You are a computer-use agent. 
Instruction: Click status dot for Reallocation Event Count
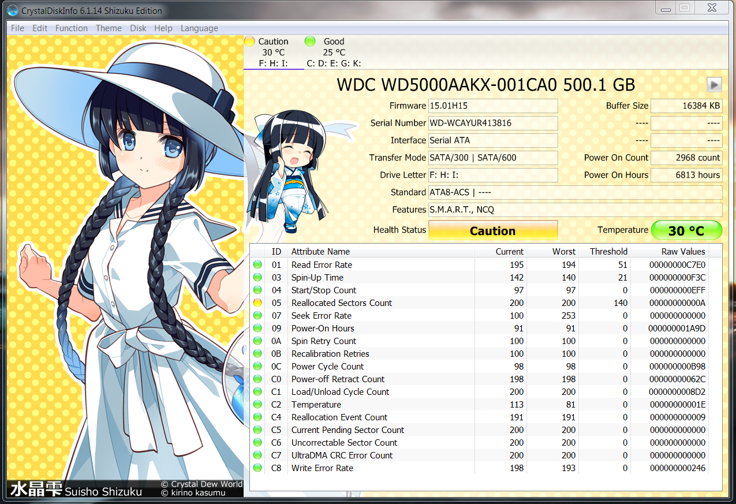257,417
